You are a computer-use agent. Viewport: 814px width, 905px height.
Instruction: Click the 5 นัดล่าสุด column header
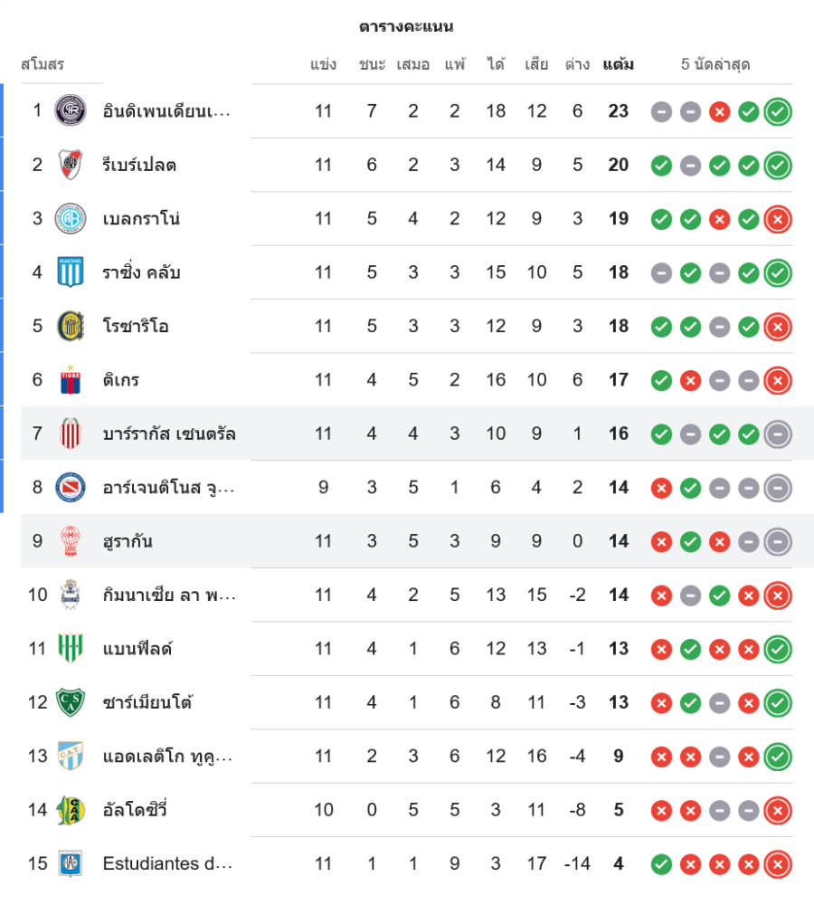pyautogui.click(x=715, y=64)
